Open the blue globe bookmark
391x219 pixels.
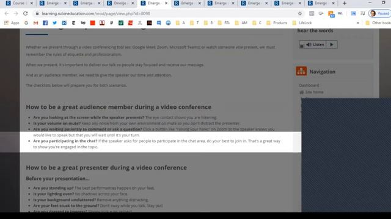[x=169, y=23]
